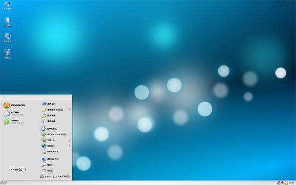
Task: Click the orange square system tray icon
Action: pyautogui.click(x=286, y=183)
